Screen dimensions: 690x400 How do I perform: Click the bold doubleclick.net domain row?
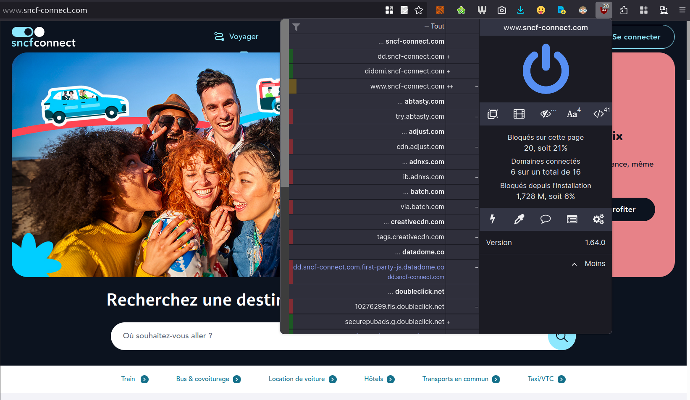click(x=384, y=292)
